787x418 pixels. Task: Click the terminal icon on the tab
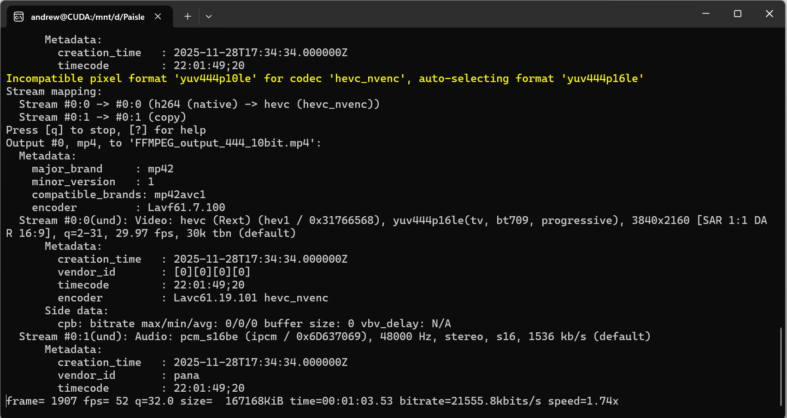tap(19, 17)
